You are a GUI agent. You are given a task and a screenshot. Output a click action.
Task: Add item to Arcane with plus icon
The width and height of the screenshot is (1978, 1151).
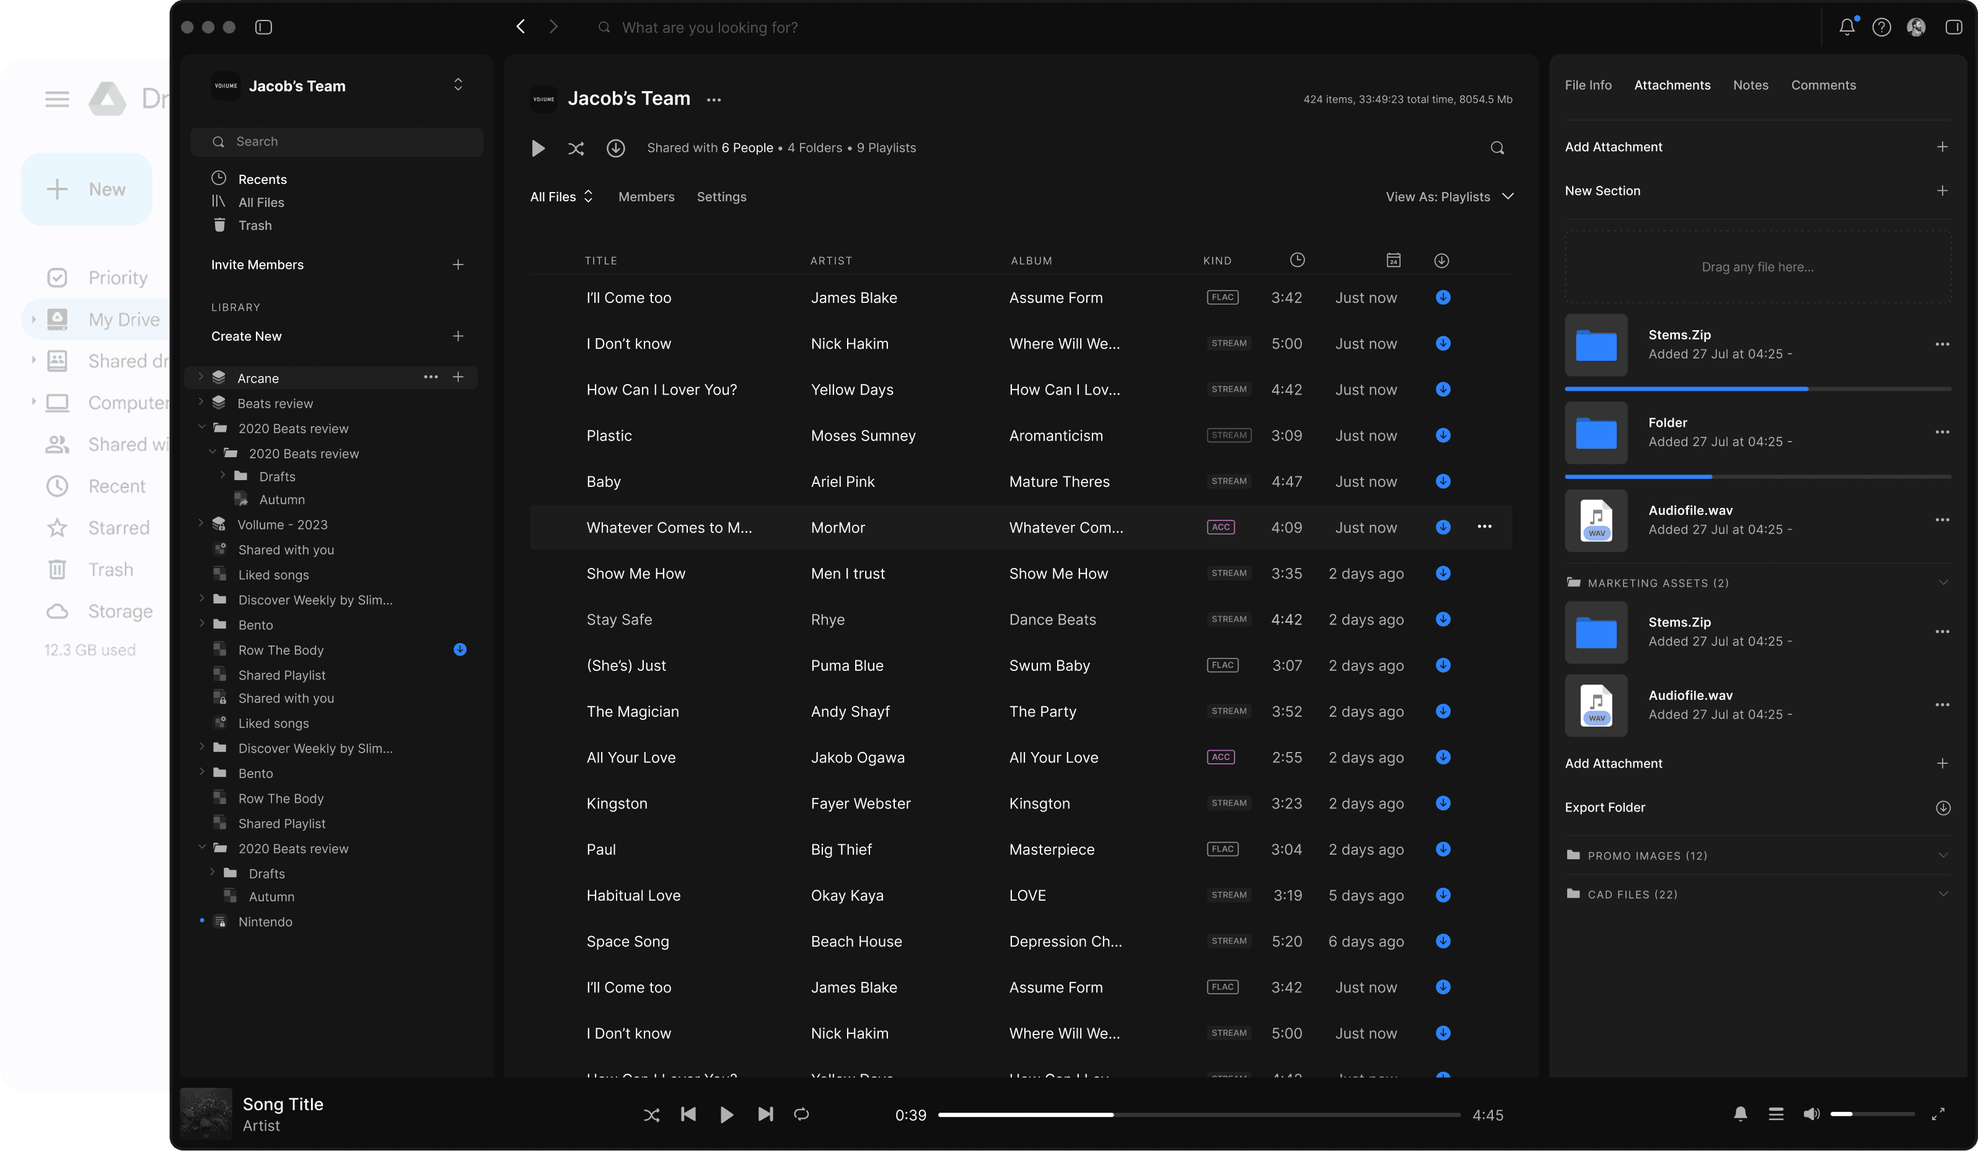[457, 377]
